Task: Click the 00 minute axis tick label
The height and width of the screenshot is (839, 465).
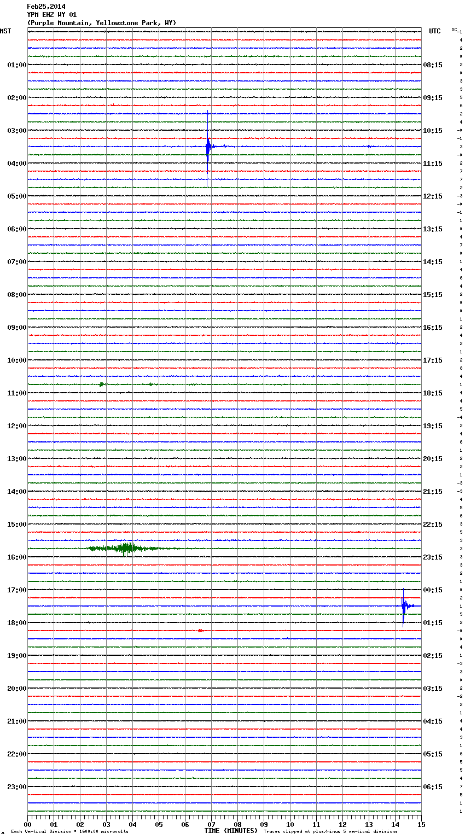Action: (27, 824)
